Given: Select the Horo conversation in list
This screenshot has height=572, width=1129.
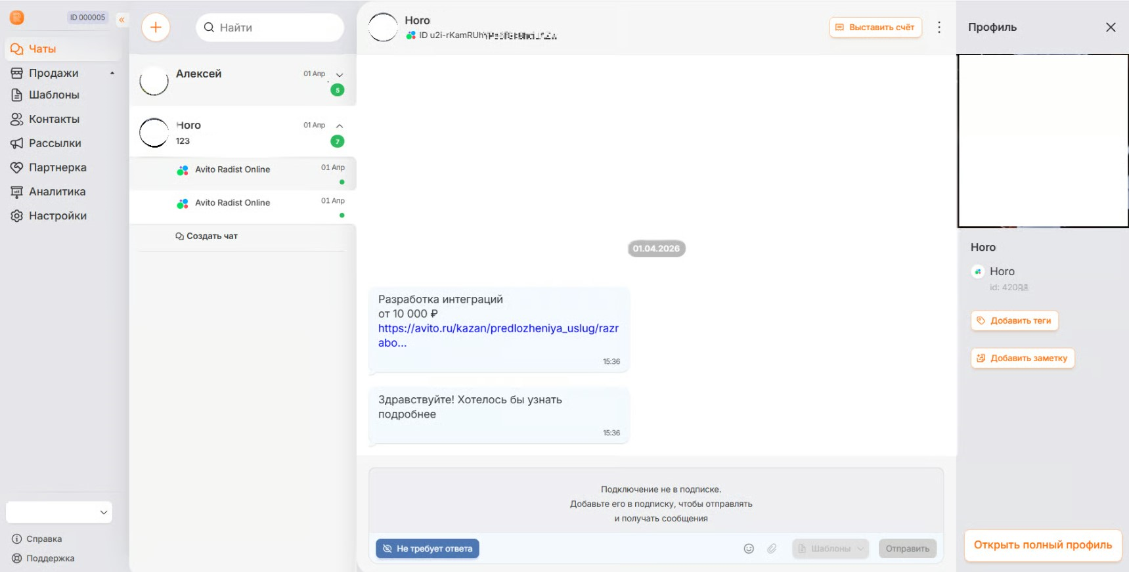Looking at the screenshot, I should pos(243,133).
